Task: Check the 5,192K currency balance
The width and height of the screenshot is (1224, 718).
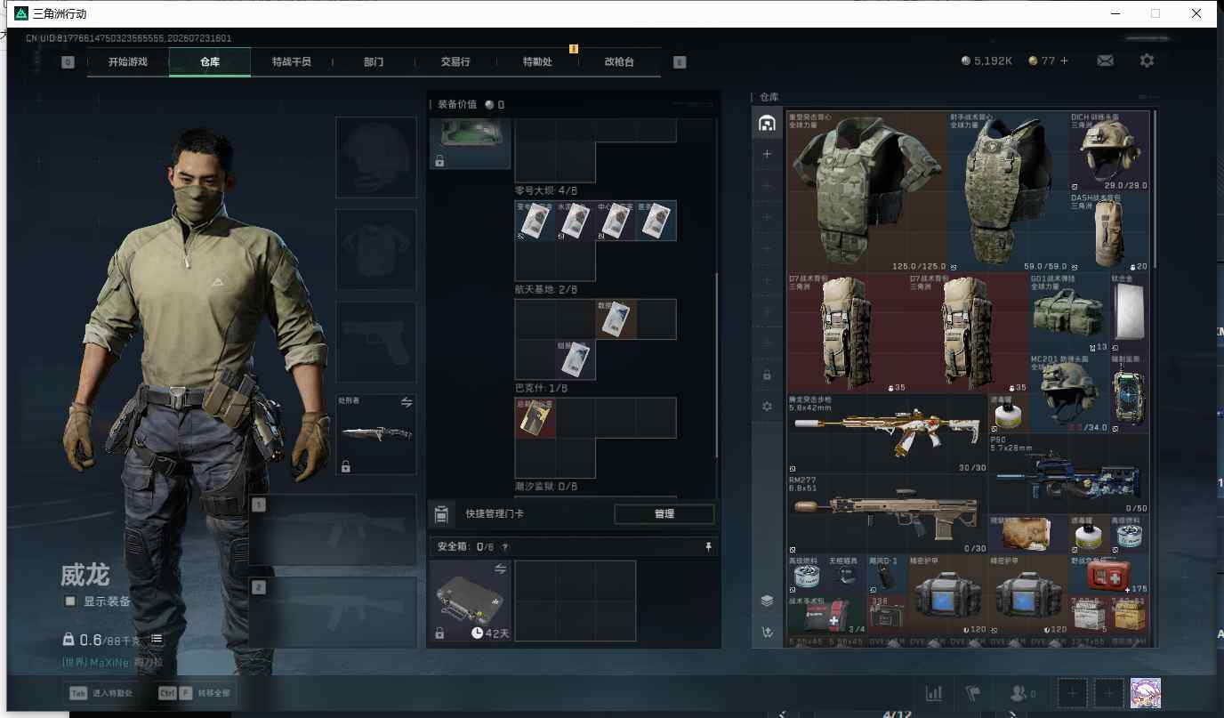Action: [x=986, y=61]
